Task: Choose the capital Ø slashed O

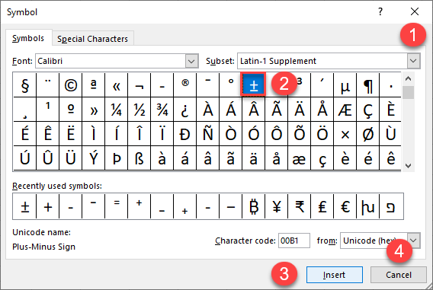Action: pyautogui.click(x=368, y=134)
